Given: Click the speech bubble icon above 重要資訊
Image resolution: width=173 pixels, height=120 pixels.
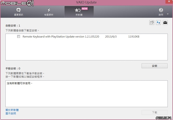Looking at the screenshot, I should tap(18, 10).
